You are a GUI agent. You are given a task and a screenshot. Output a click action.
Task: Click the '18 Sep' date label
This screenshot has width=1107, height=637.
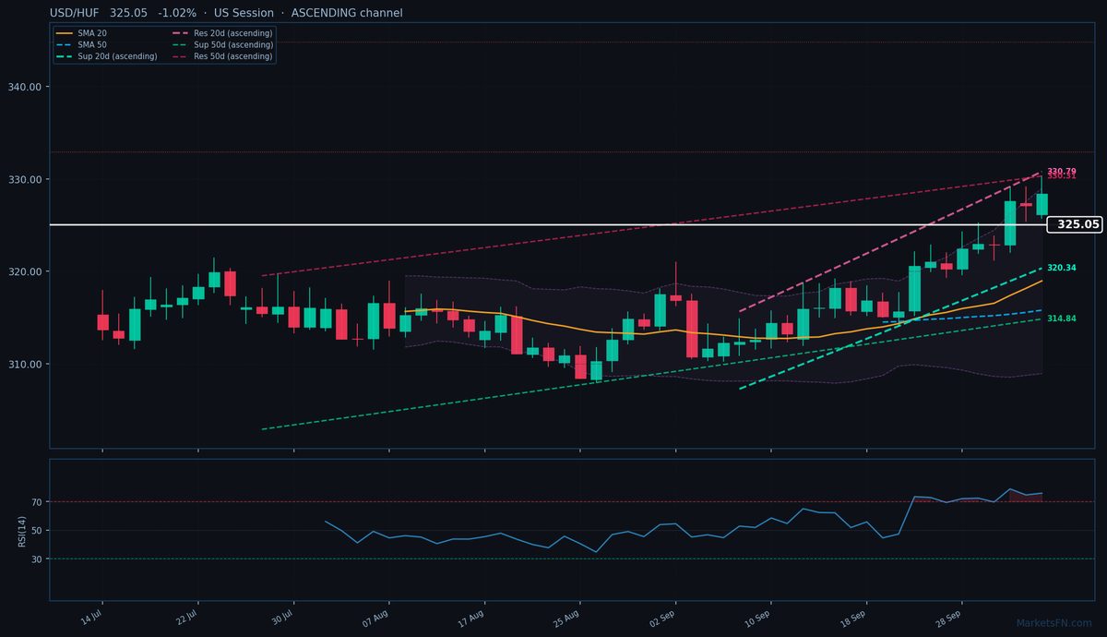pos(853,618)
